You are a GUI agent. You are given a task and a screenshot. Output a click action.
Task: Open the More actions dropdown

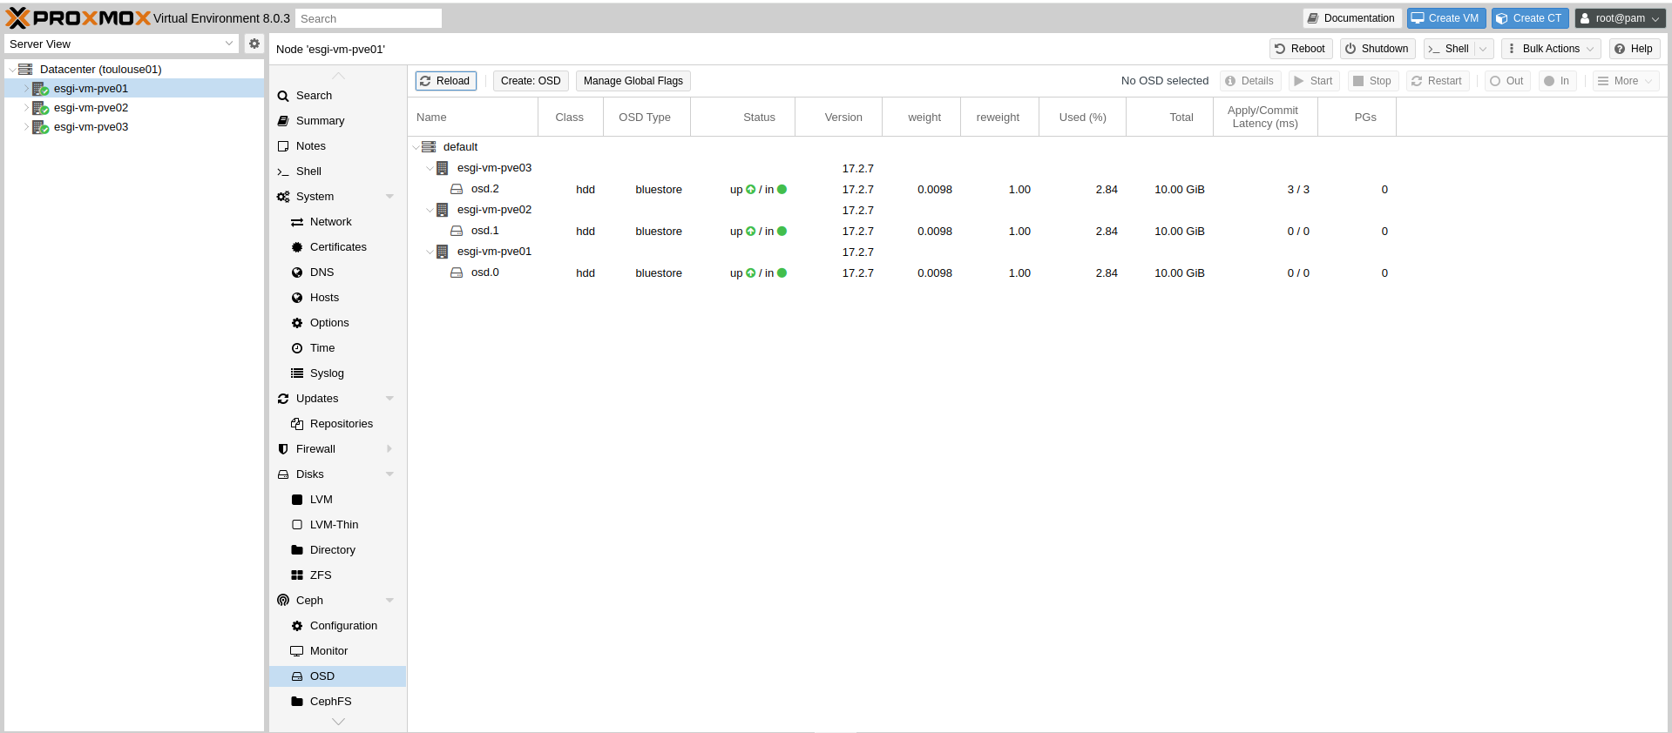1625,81
